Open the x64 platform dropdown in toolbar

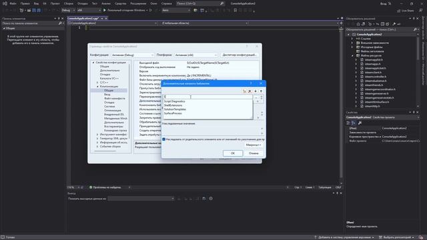pyautogui.click(x=89, y=10)
